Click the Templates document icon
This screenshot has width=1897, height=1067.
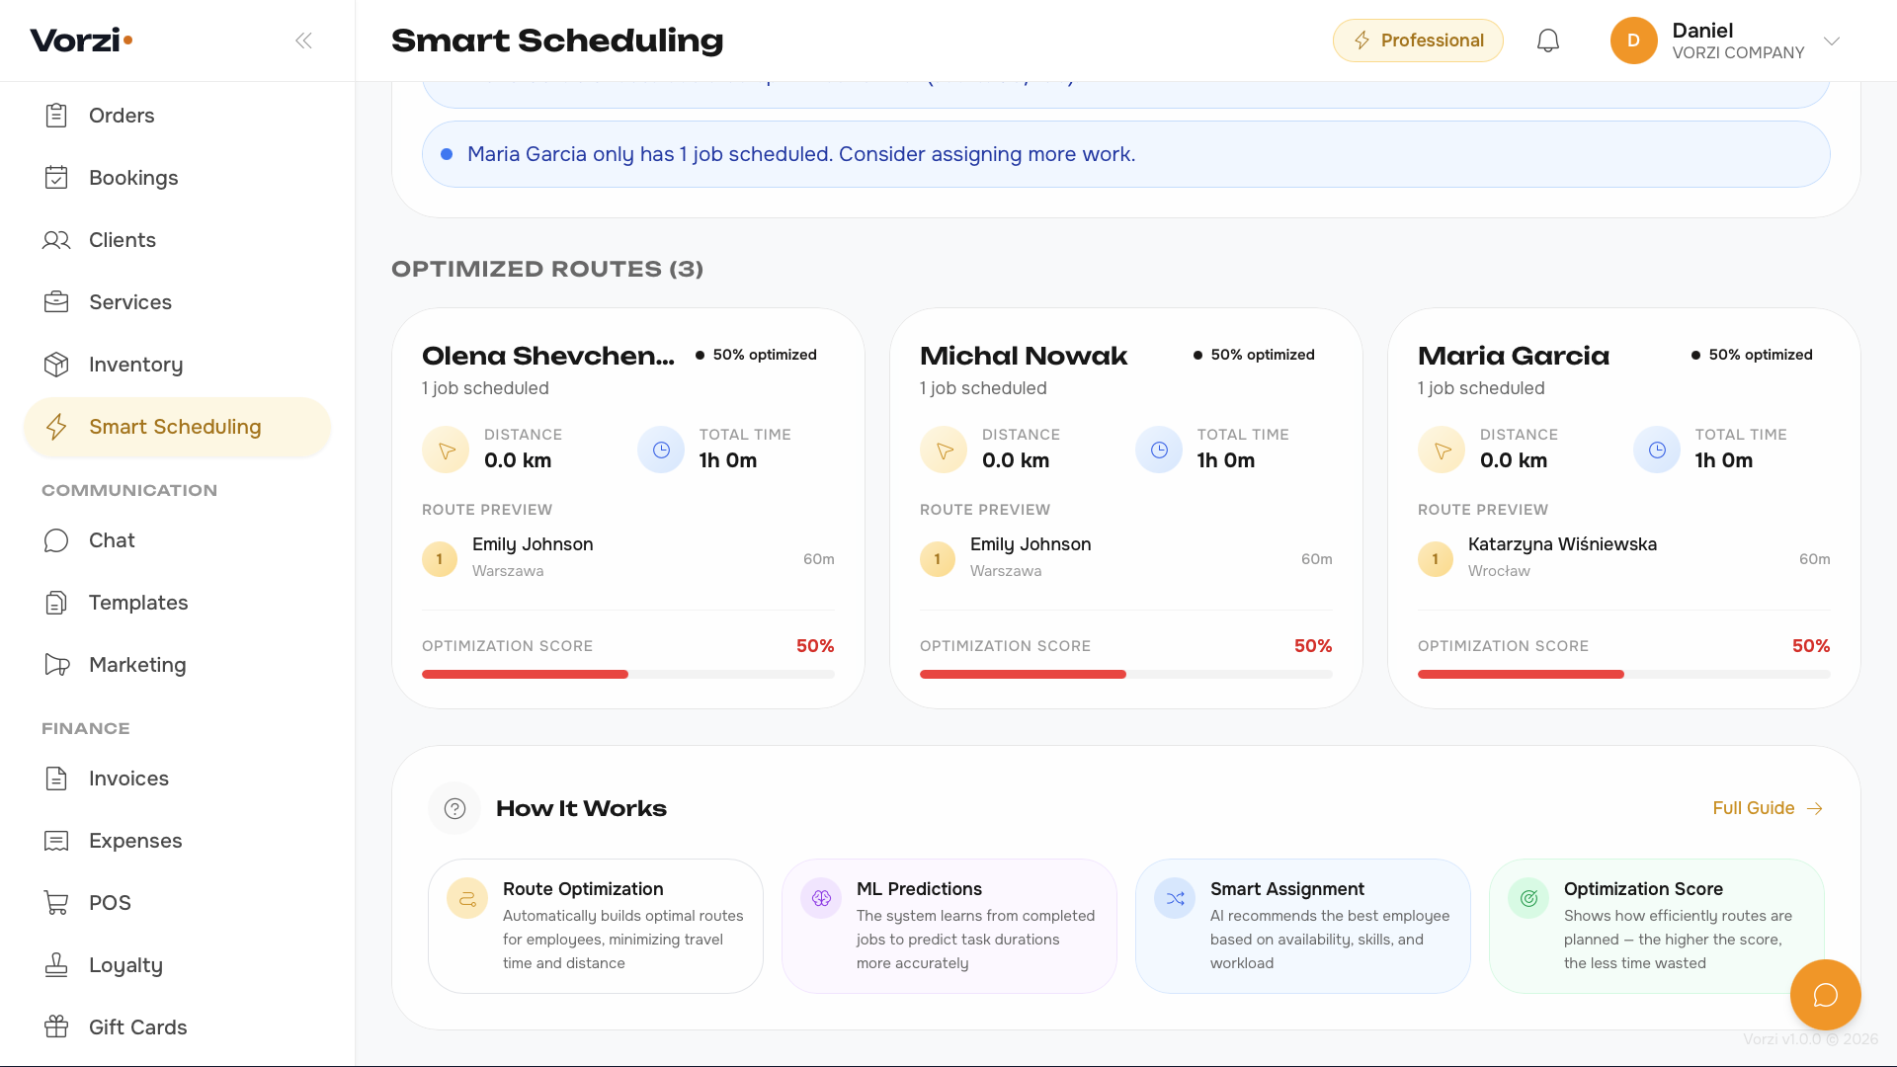(x=56, y=603)
